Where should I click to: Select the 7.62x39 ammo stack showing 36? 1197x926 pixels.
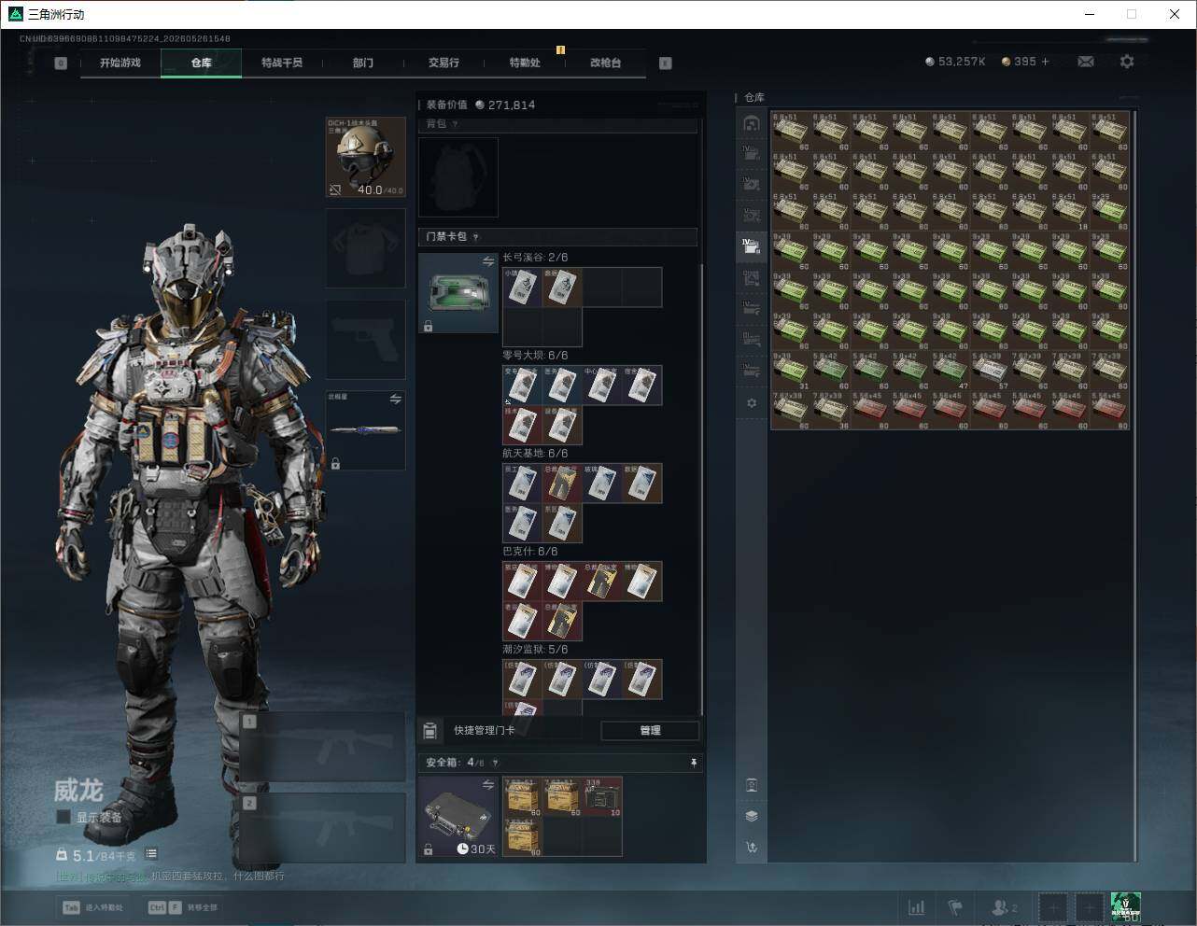830,410
